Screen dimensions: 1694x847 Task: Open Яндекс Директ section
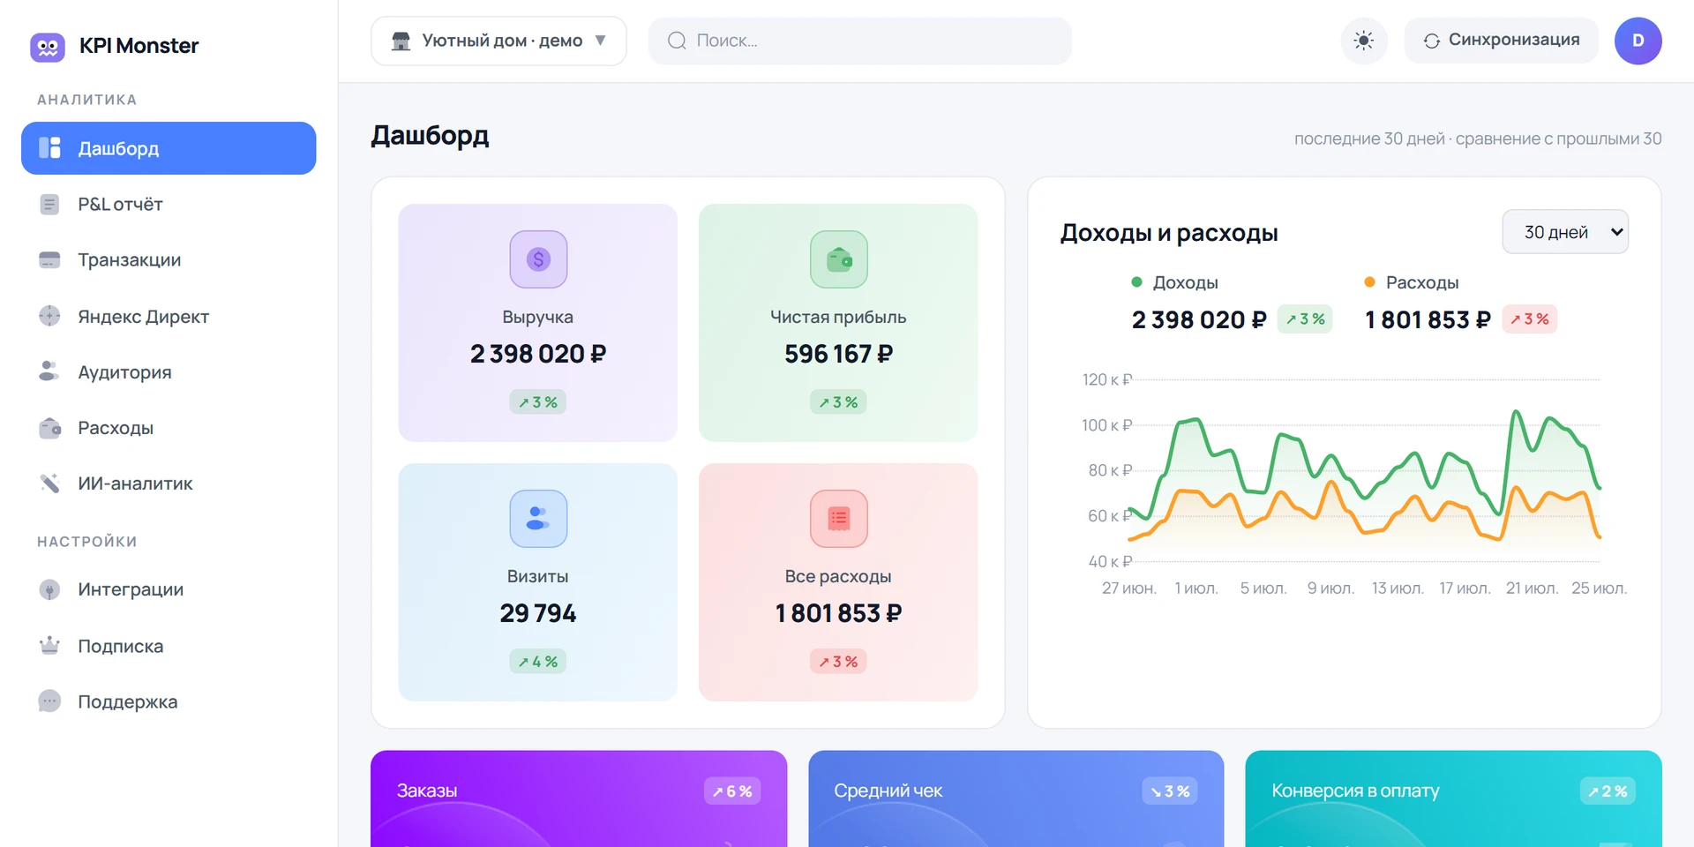click(x=169, y=316)
